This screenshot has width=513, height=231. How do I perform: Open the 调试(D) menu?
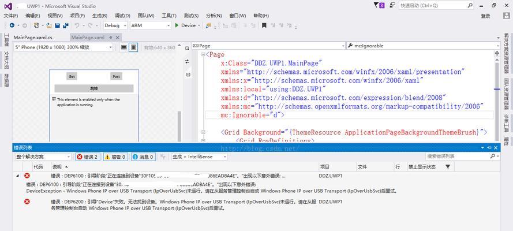click(122, 16)
